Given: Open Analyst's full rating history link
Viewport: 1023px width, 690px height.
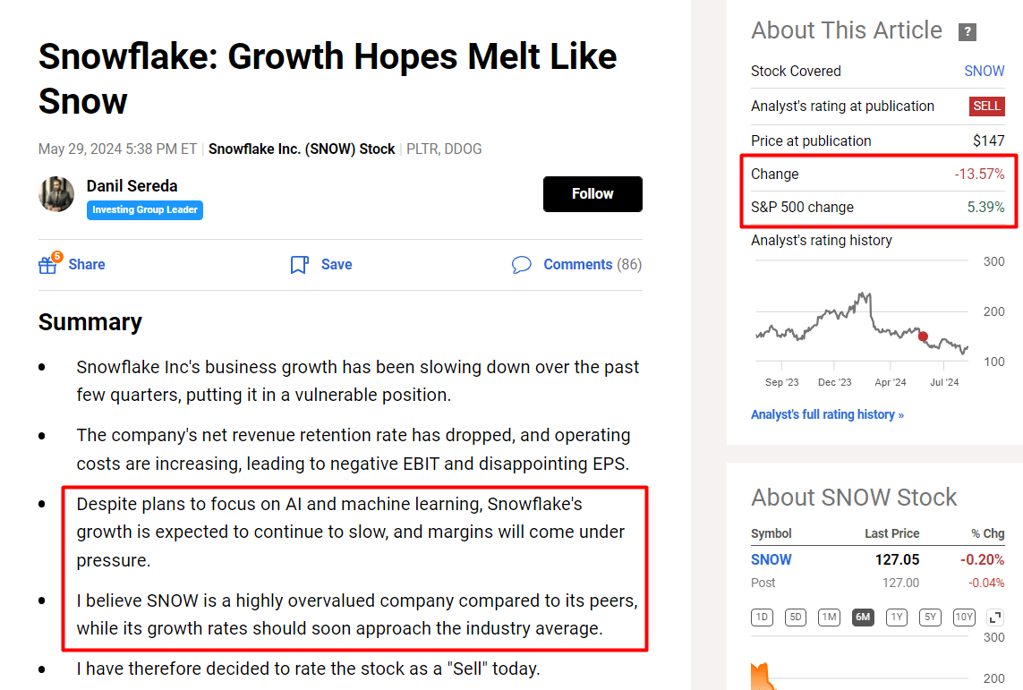Looking at the screenshot, I should point(827,414).
